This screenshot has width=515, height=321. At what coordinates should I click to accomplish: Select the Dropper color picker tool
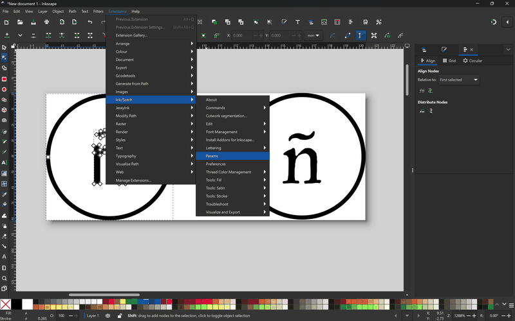[4, 195]
